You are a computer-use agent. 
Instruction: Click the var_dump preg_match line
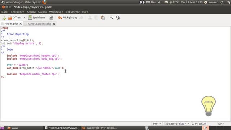36,68
